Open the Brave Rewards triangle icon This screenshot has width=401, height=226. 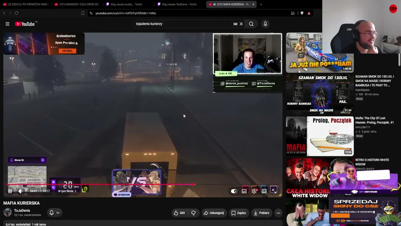[309, 13]
